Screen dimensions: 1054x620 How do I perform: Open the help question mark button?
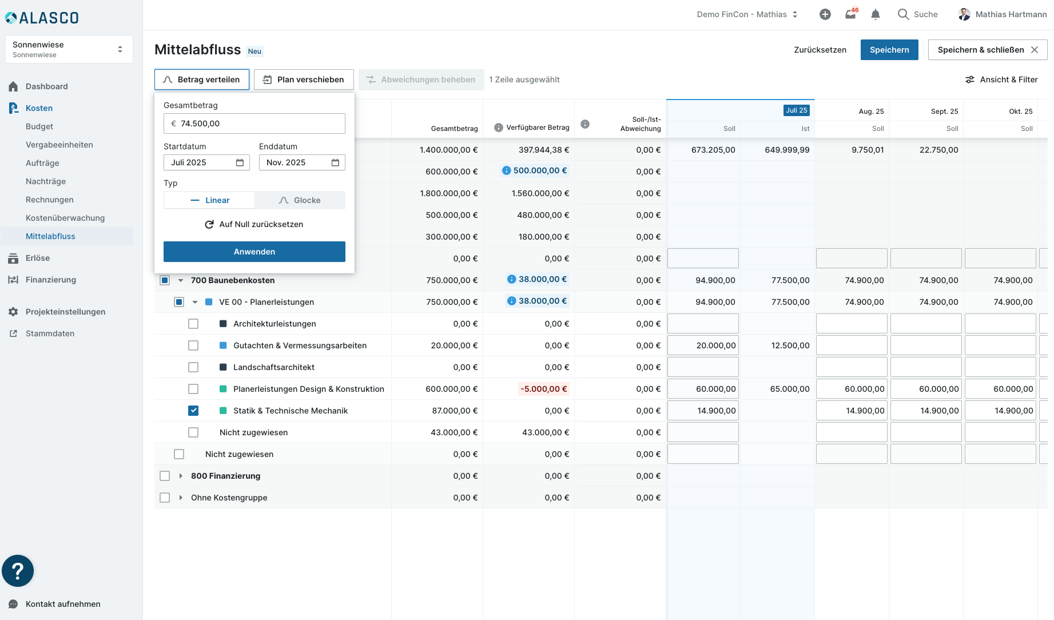[18, 570]
